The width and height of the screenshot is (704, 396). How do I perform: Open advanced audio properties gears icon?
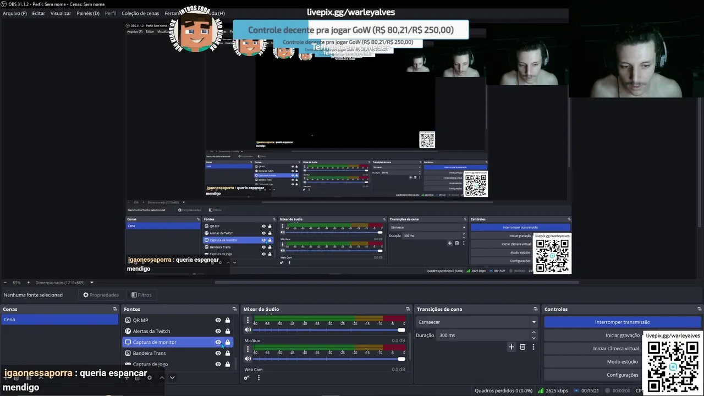point(246,377)
